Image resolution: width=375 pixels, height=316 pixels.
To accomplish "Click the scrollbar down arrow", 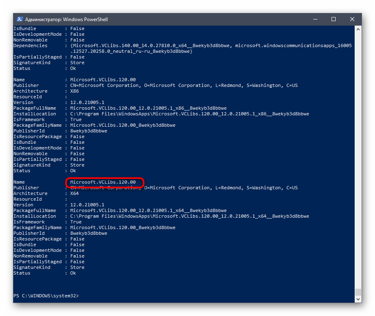I will (358, 299).
